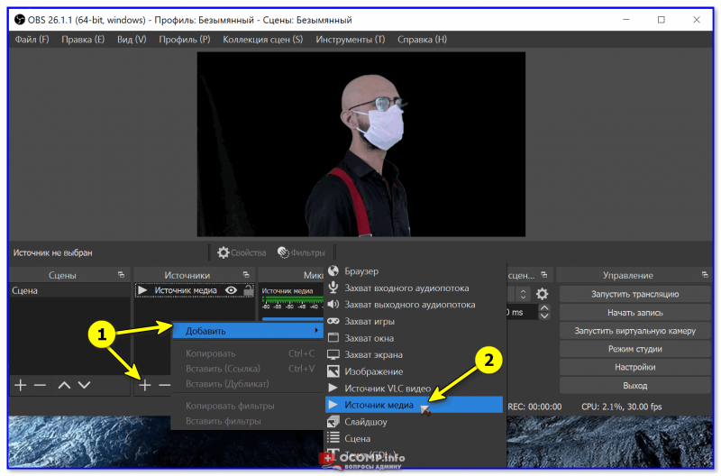Add a source with plus button
721x476 pixels.
coord(145,385)
